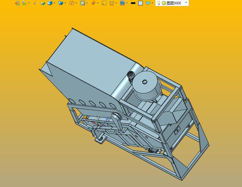Open dropdown beside dimension bracket icon
This screenshot has width=242, height=187.
pos(116,3)
